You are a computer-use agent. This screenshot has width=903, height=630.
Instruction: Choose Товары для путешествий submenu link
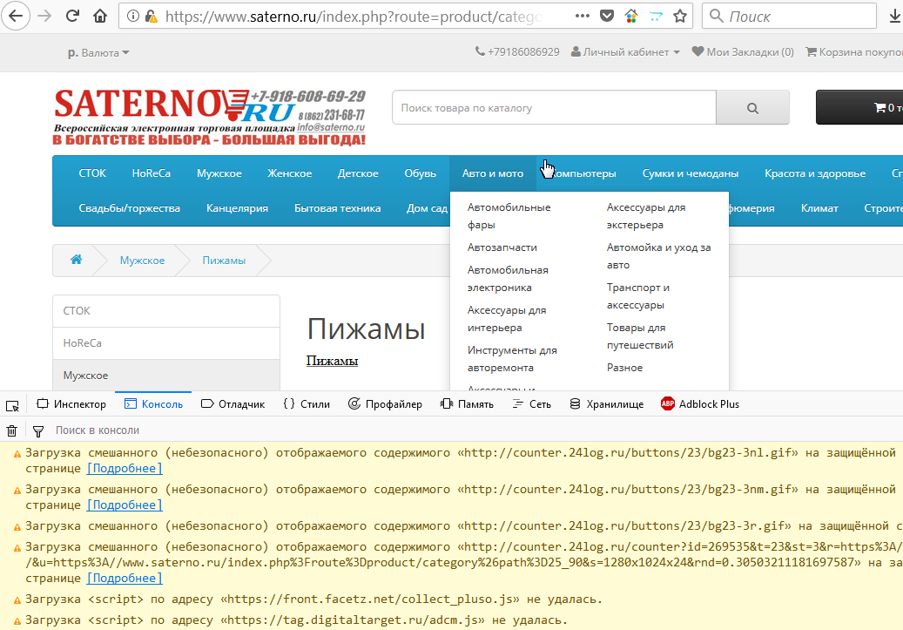point(640,336)
